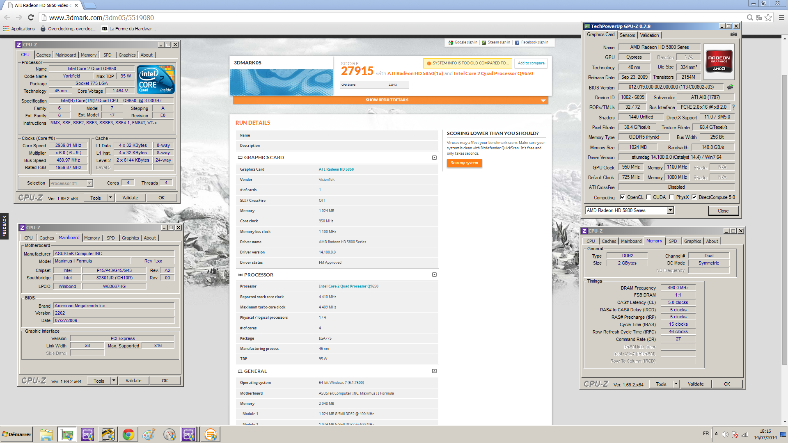Click Validate in the CPU-Z CPU window
The image size is (788, 443).
click(x=130, y=198)
